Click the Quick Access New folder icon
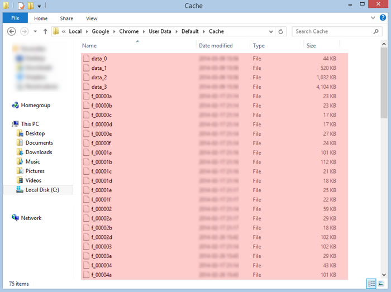This screenshot has width=391, height=292. (31, 6)
